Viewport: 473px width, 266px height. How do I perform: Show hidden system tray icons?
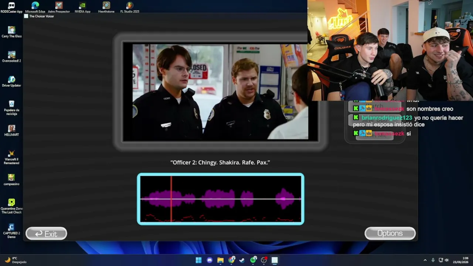tap(425, 260)
